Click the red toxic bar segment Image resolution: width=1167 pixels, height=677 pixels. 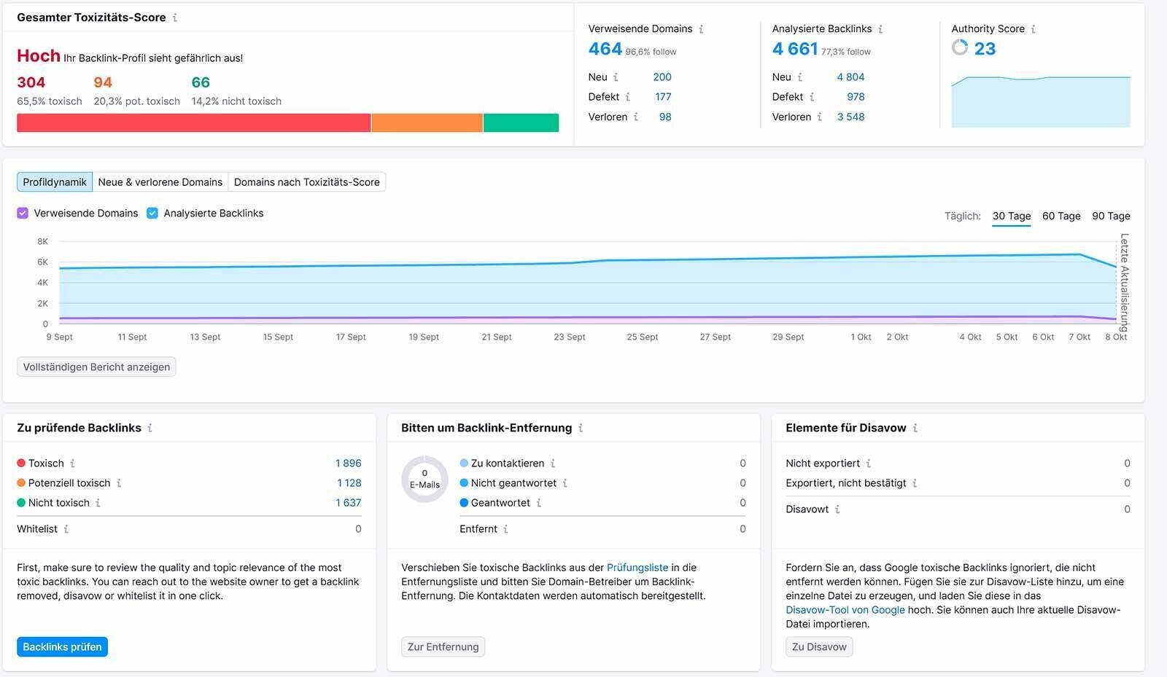point(193,123)
